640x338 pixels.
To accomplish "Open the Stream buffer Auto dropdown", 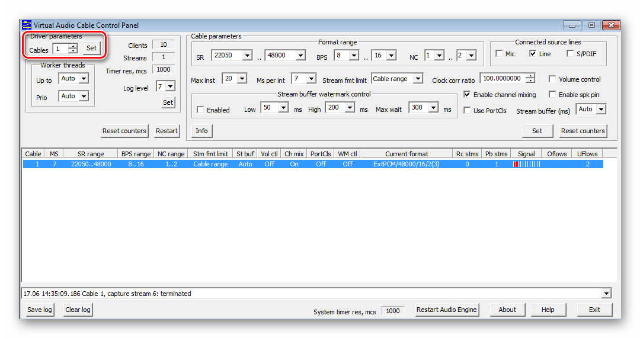I will click(x=601, y=110).
